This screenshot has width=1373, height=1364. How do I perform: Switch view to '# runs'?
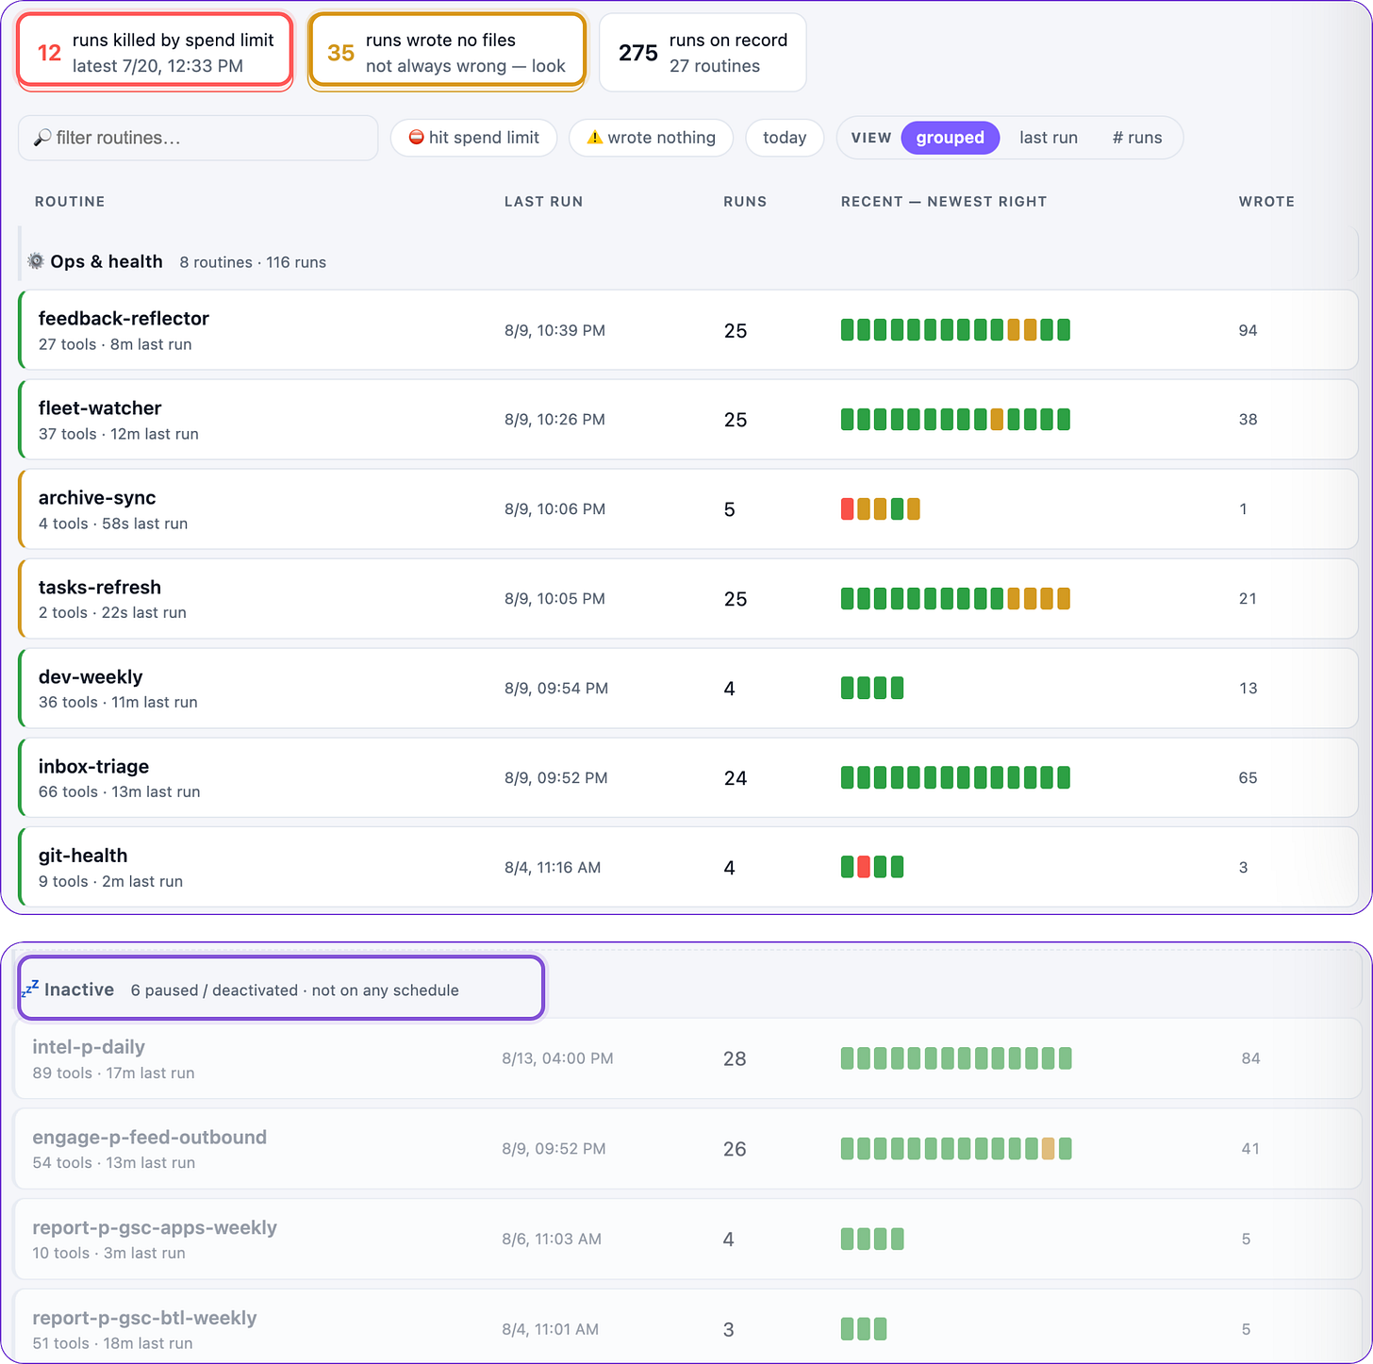(1137, 138)
